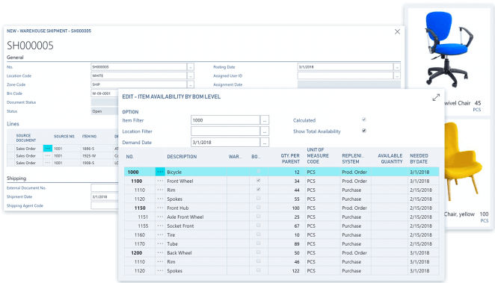Collapse the Lines section heading
The height and width of the screenshot is (283, 495).
point(13,124)
